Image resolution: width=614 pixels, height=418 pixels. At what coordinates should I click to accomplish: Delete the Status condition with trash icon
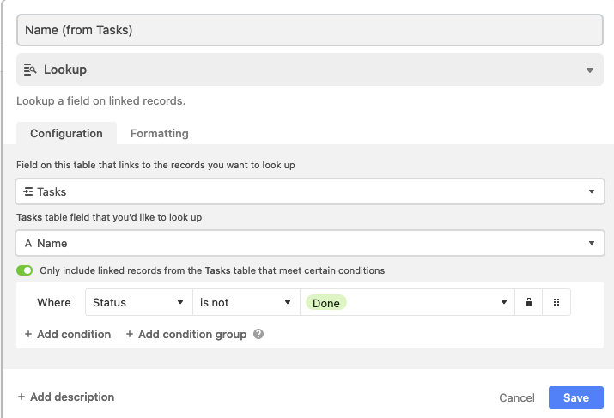[x=529, y=302]
